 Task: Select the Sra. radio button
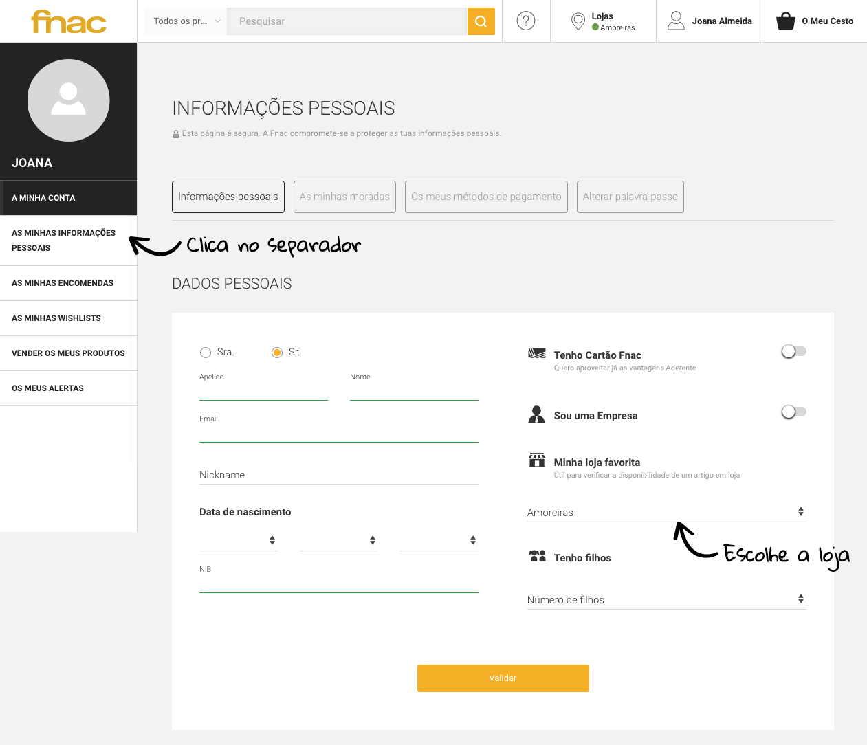pos(206,353)
